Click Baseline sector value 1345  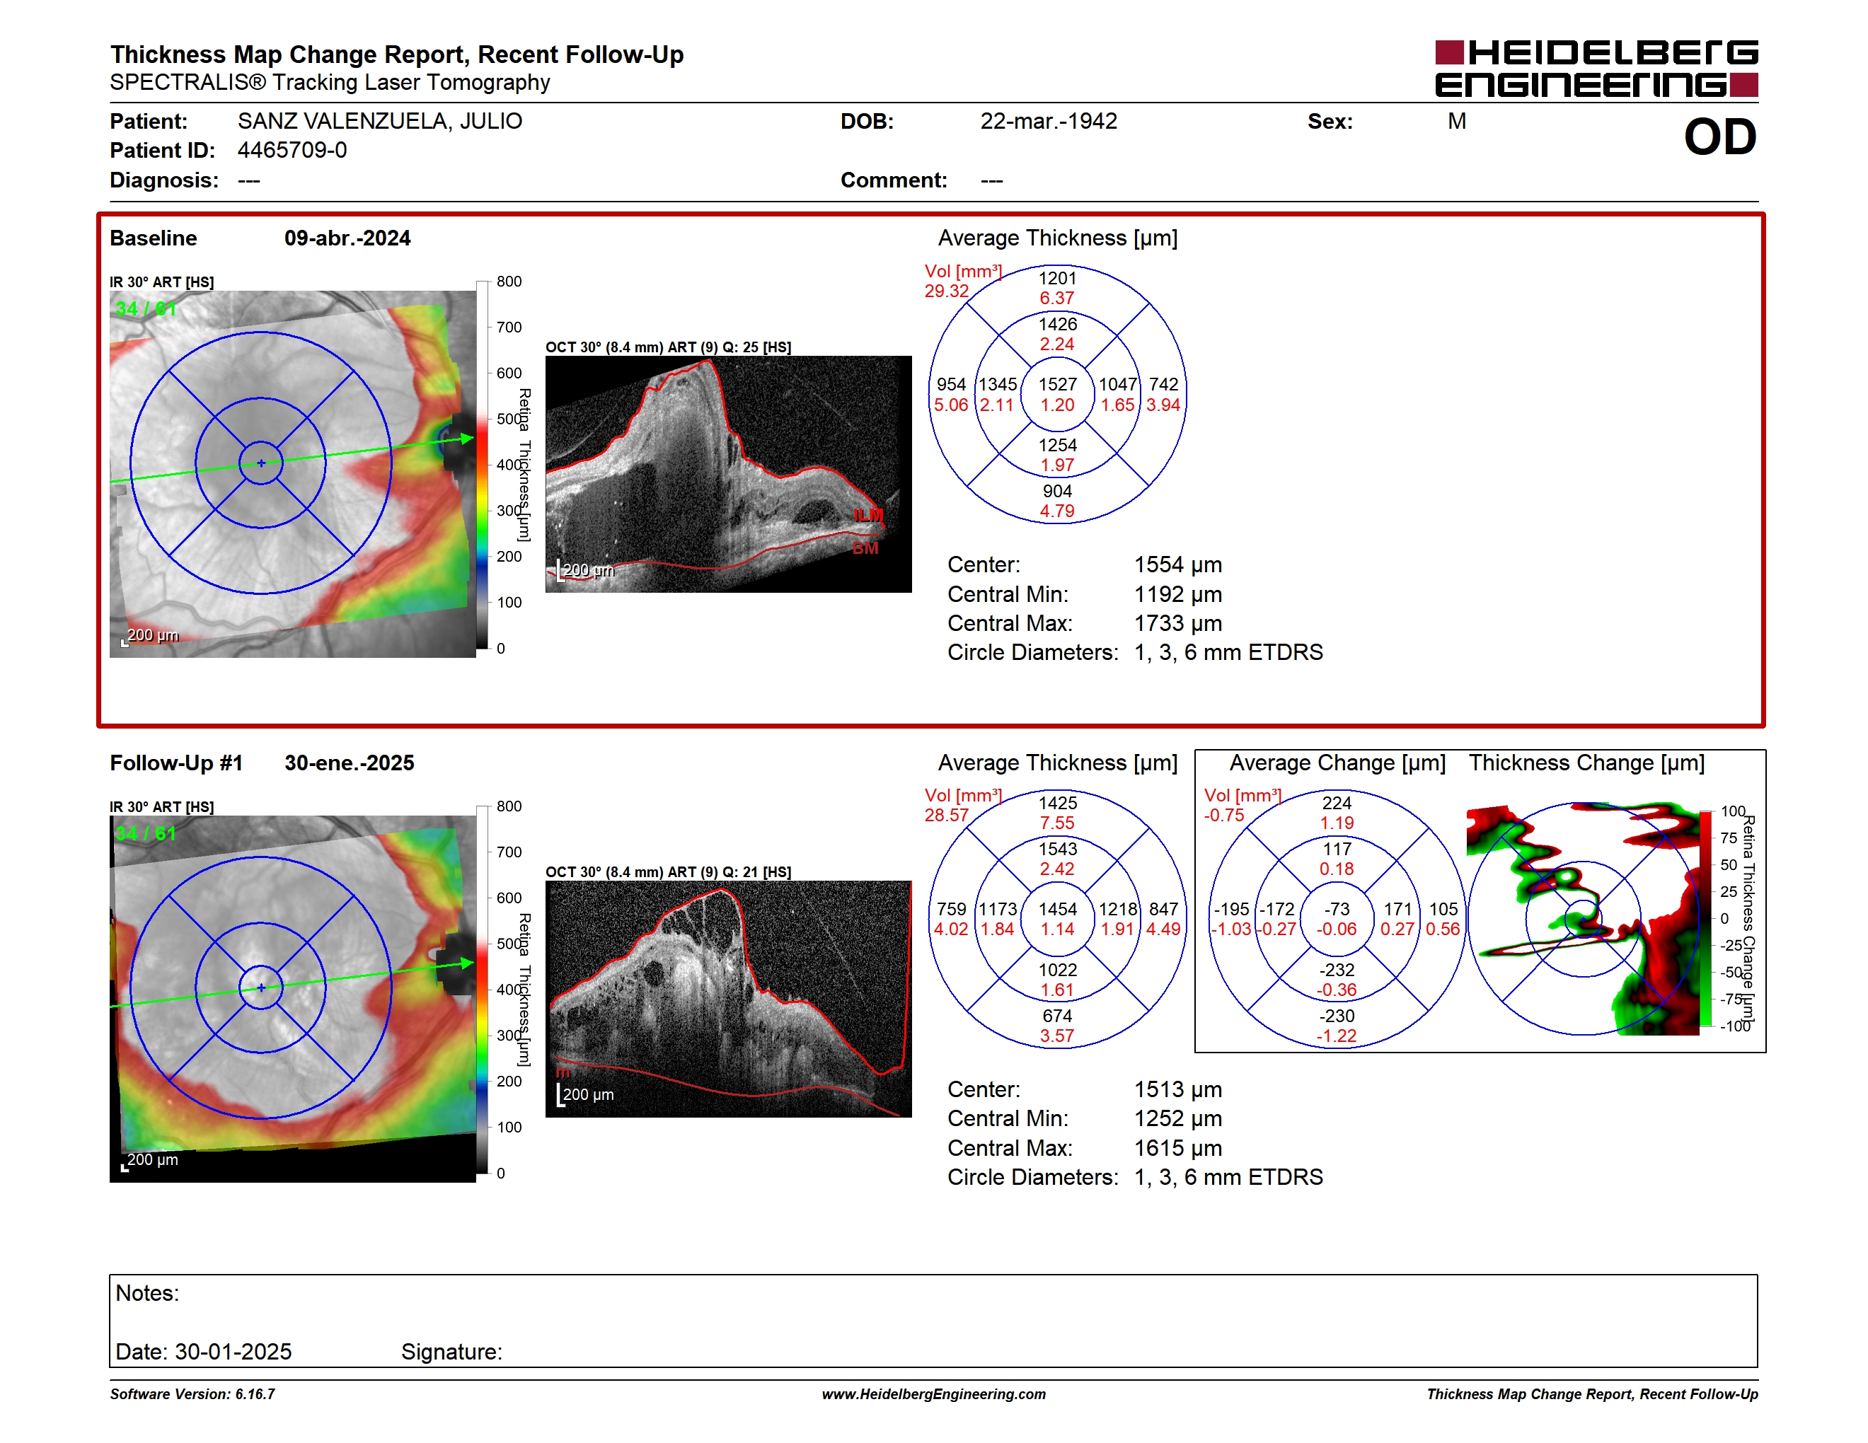point(998,385)
